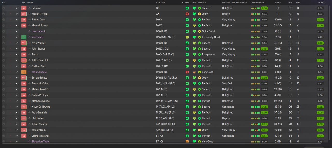Click Kyle Walker's 7.43 average rating

[320, 43]
